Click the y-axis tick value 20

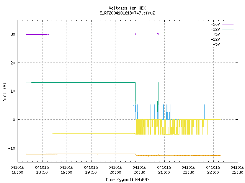(13, 63)
